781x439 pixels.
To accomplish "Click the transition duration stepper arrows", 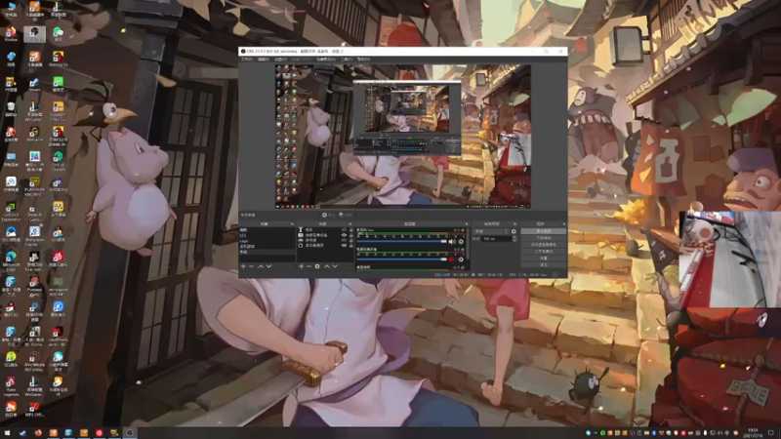I will pos(515,239).
